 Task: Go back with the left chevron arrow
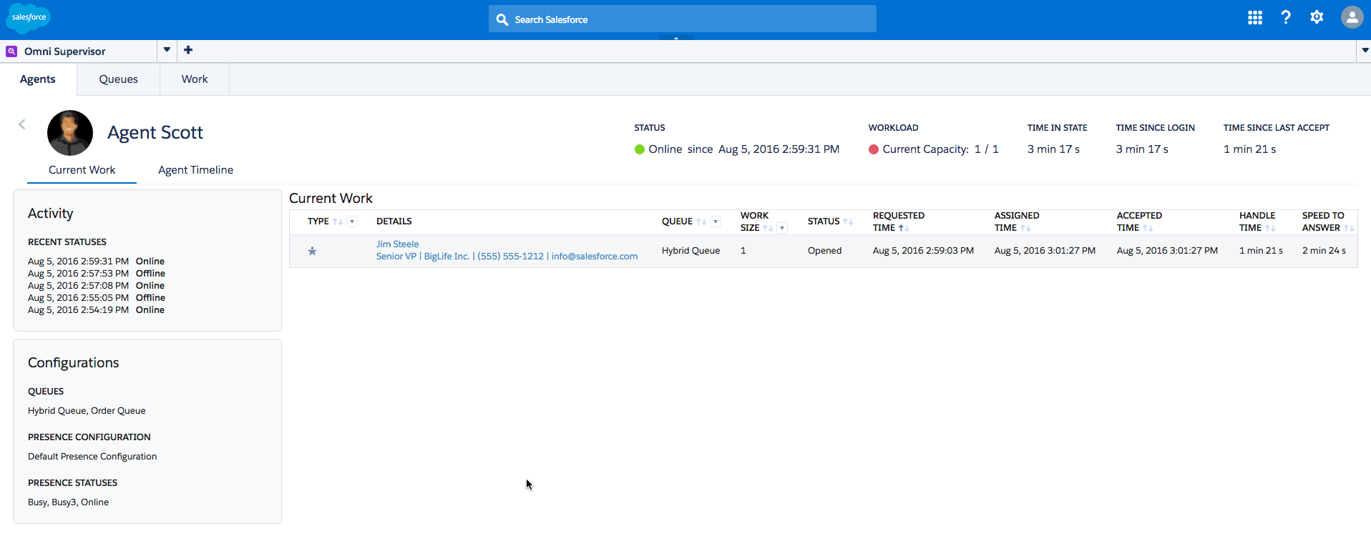[22, 124]
